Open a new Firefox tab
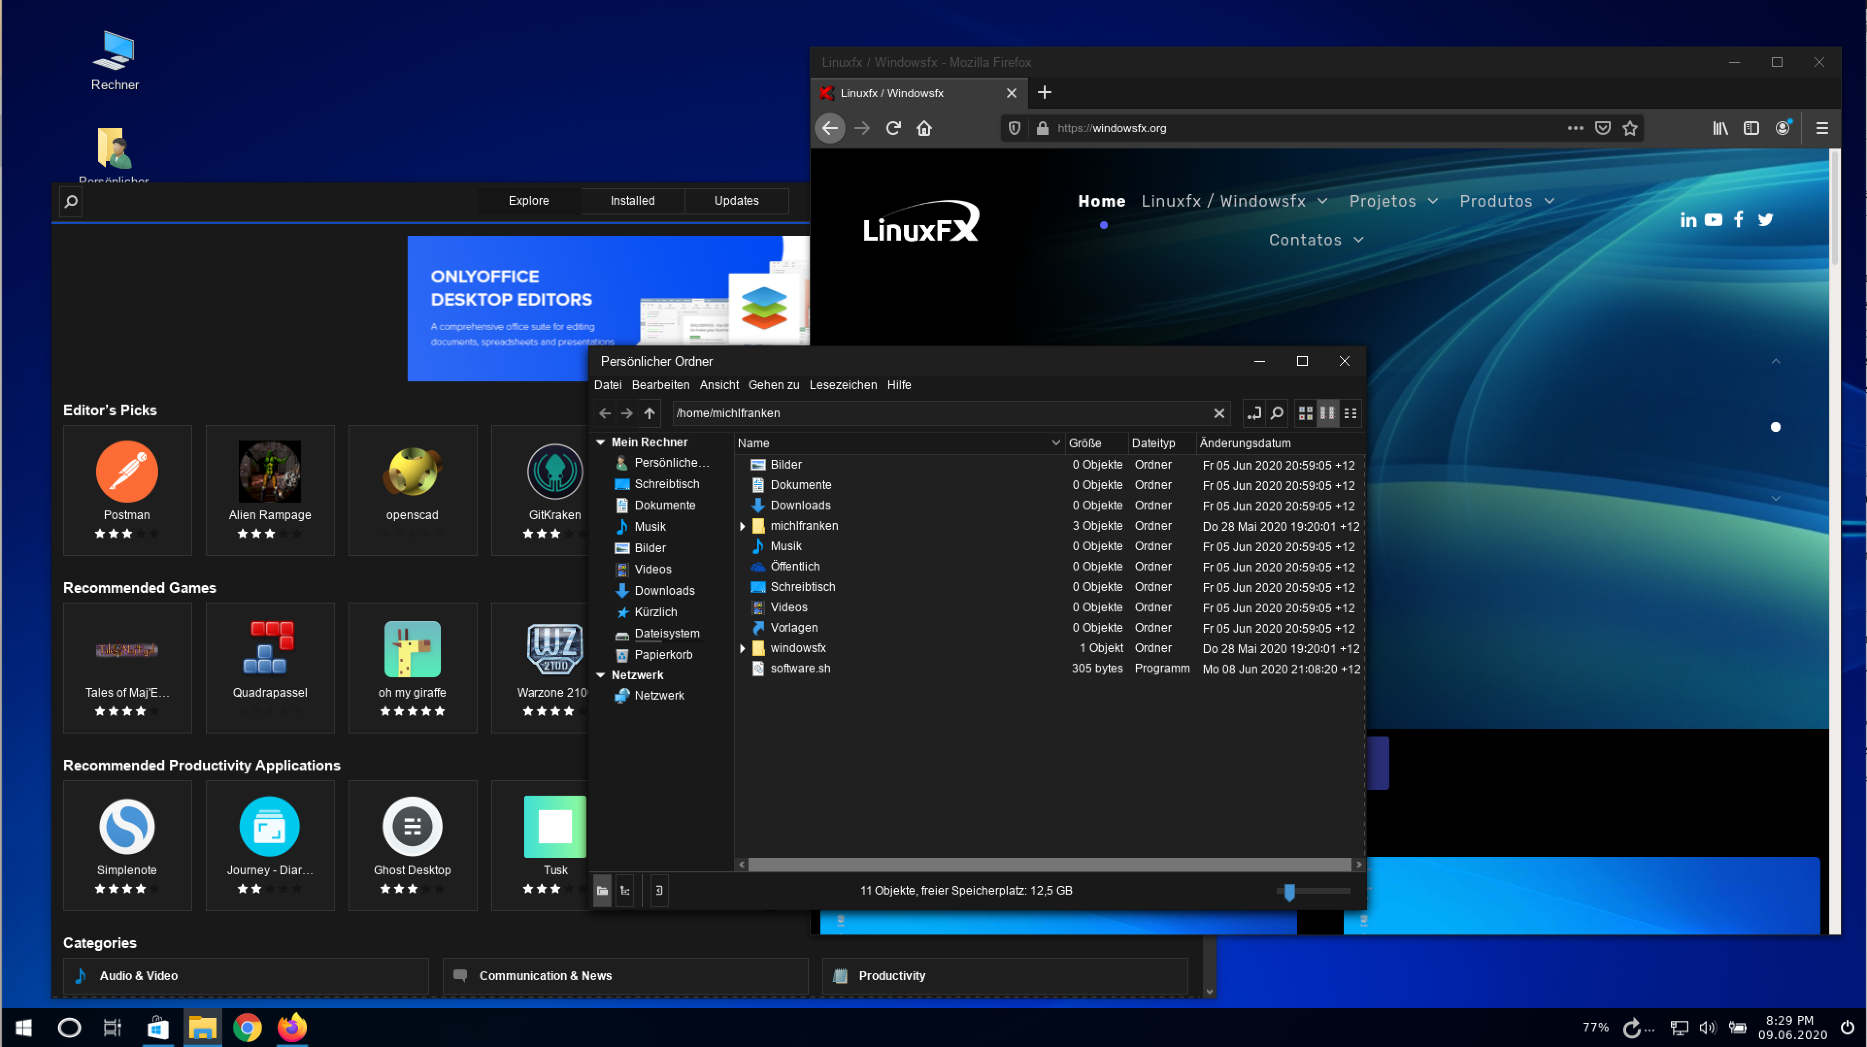1867x1047 pixels. (x=1044, y=93)
